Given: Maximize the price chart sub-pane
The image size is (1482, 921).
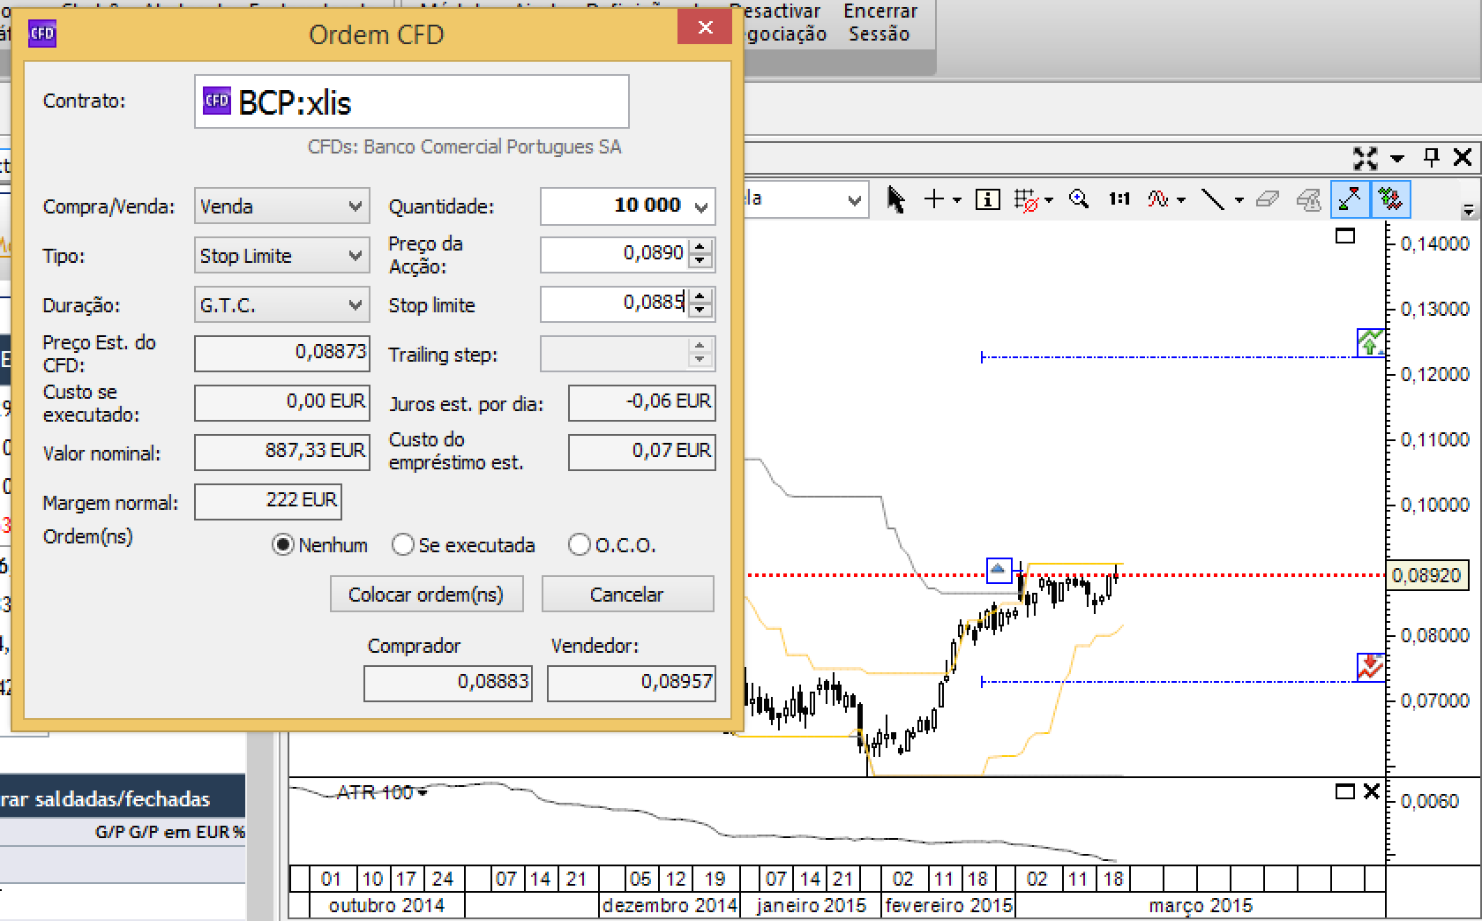Looking at the screenshot, I should pyautogui.click(x=1345, y=236).
